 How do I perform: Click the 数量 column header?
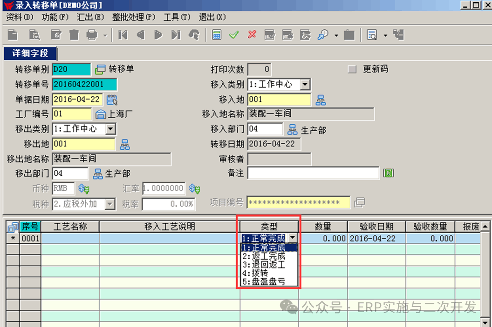tap(322, 227)
